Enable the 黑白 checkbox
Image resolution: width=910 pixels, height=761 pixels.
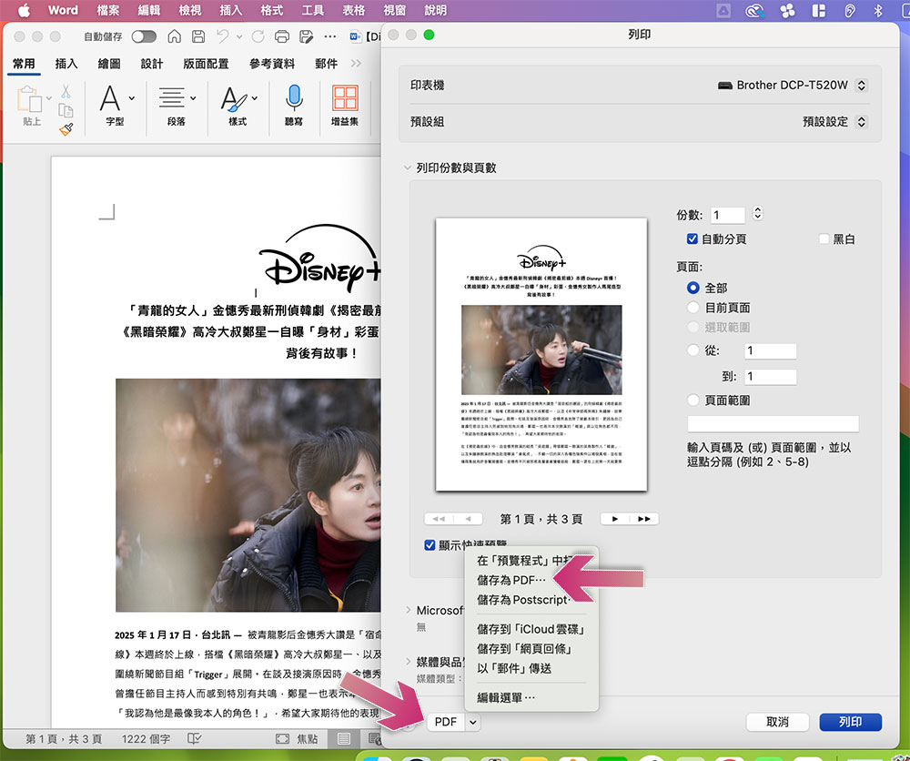point(824,238)
